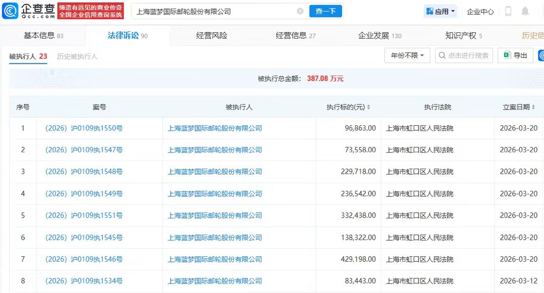
Task: Clear the search box with the X icon
Action: point(300,11)
